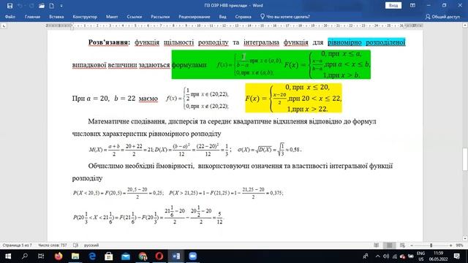The width and height of the screenshot is (468, 263).
Task: Click the ruler tab stop selector
Action: tap(4, 26)
